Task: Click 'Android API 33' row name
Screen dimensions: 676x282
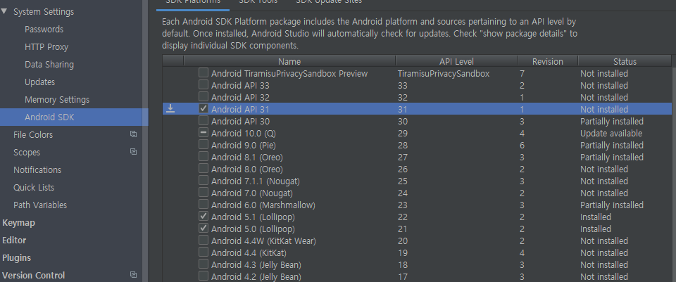Action: coord(240,86)
